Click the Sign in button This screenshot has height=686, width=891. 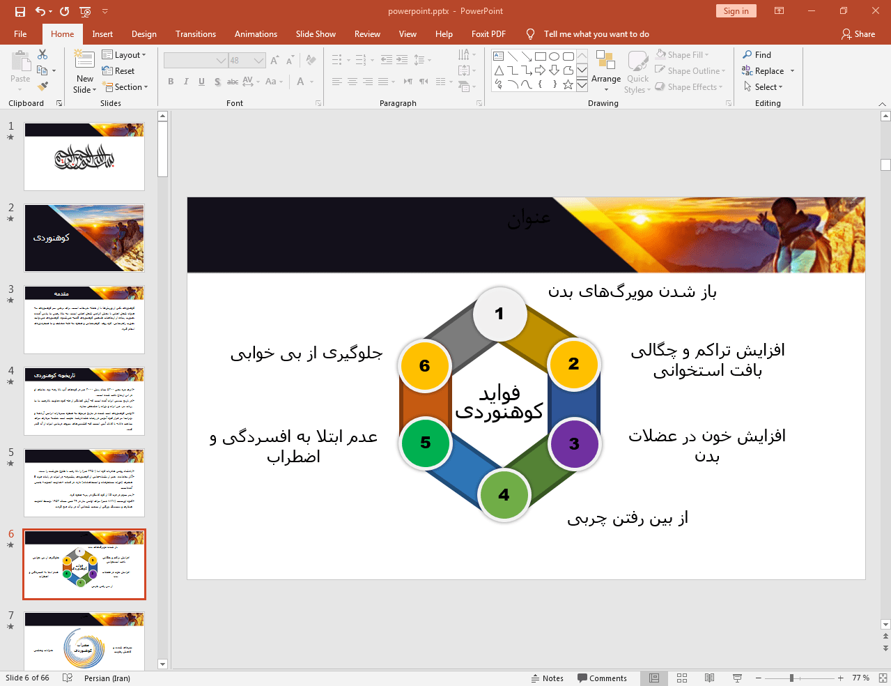(736, 11)
